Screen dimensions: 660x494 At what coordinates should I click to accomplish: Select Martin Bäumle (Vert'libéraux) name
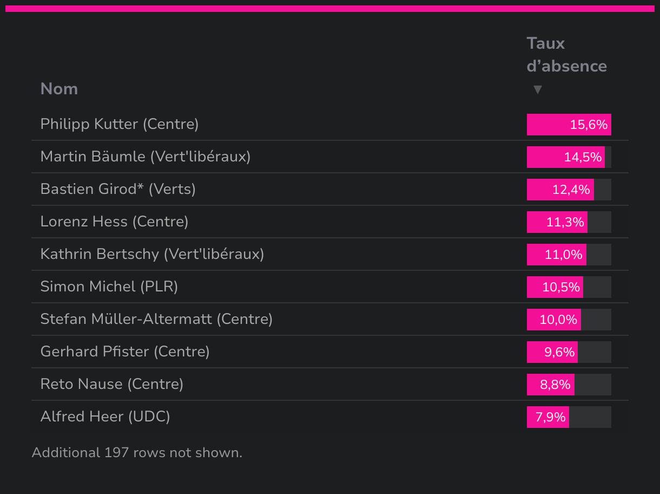(146, 157)
